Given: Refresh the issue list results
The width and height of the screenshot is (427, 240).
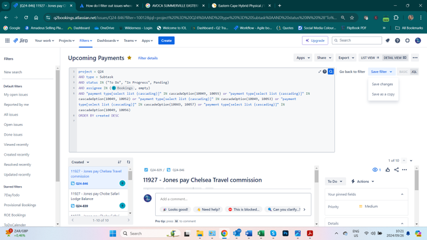Looking at the screenshot, I should (x=129, y=162).
